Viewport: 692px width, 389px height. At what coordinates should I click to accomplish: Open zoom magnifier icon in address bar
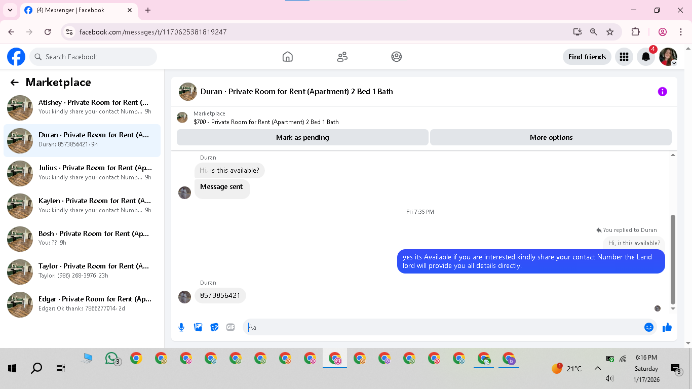pyautogui.click(x=594, y=32)
